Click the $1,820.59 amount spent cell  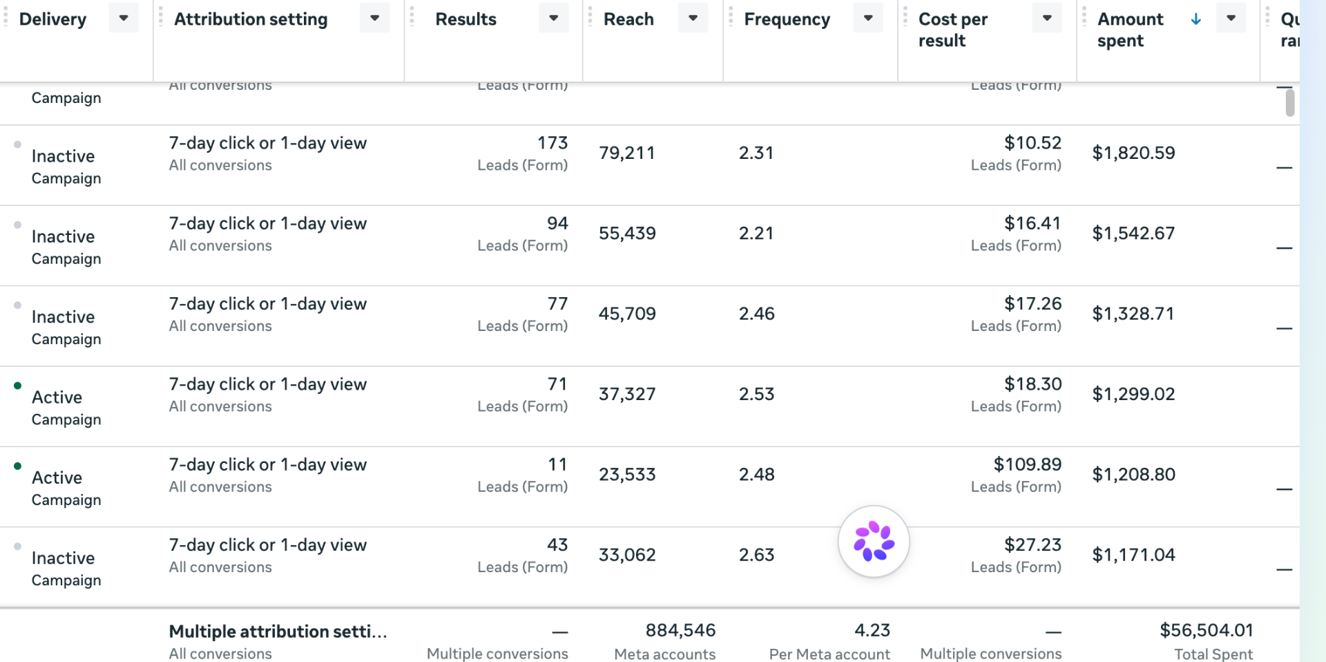(1133, 153)
